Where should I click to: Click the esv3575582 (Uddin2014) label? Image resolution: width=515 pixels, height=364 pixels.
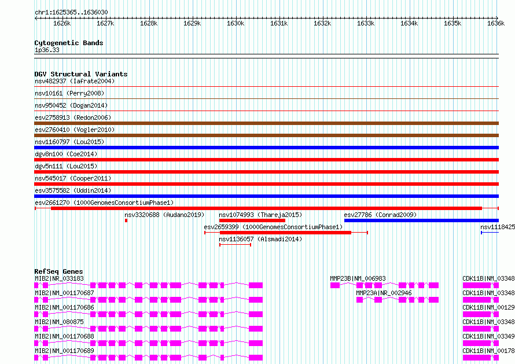pyautogui.click(x=73, y=190)
